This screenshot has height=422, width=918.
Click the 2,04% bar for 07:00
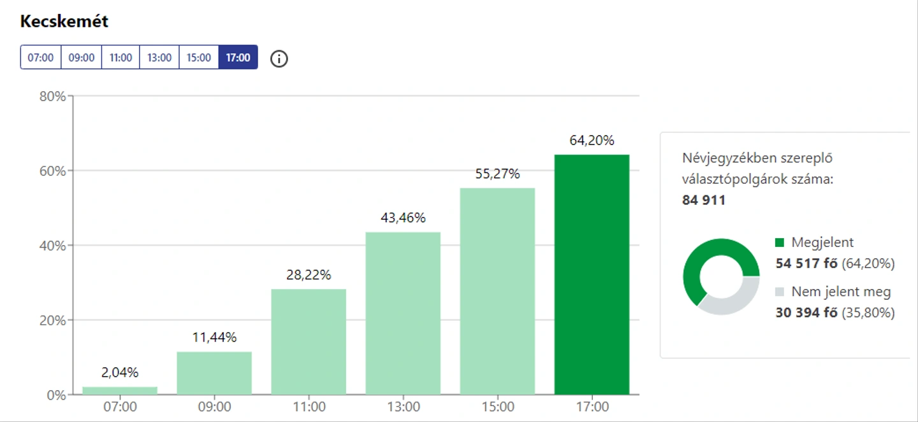pos(120,391)
